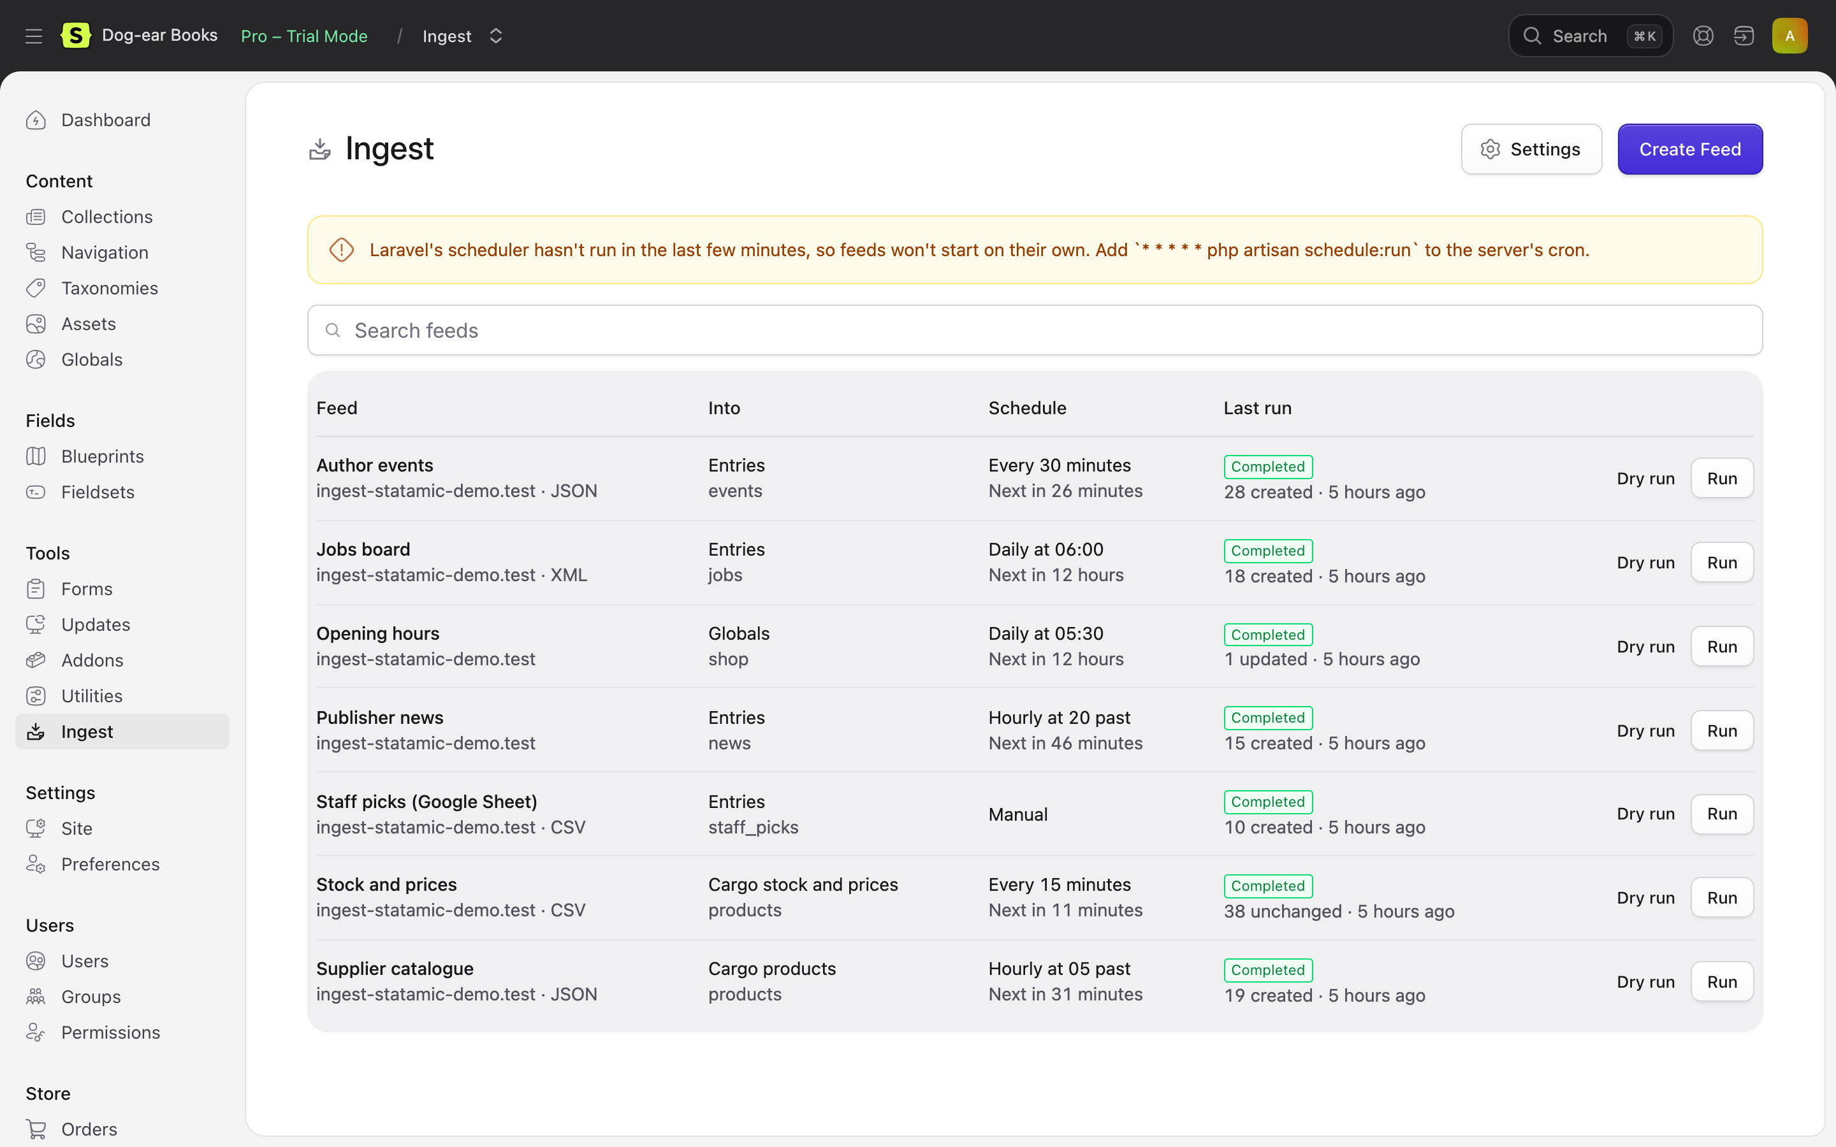Open the Supplier catalogue feed name
Image resolution: width=1836 pixels, height=1147 pixels.
point(395,969)
